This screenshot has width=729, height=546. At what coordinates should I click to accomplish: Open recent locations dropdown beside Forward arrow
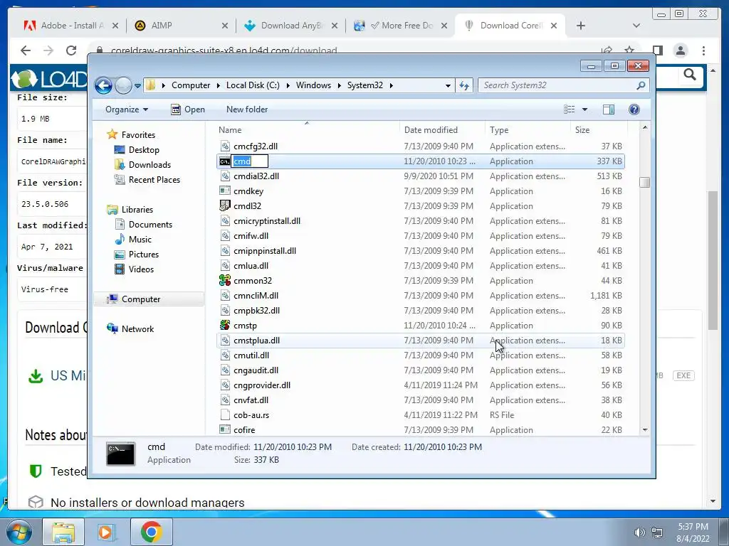(x=137, y=86)
